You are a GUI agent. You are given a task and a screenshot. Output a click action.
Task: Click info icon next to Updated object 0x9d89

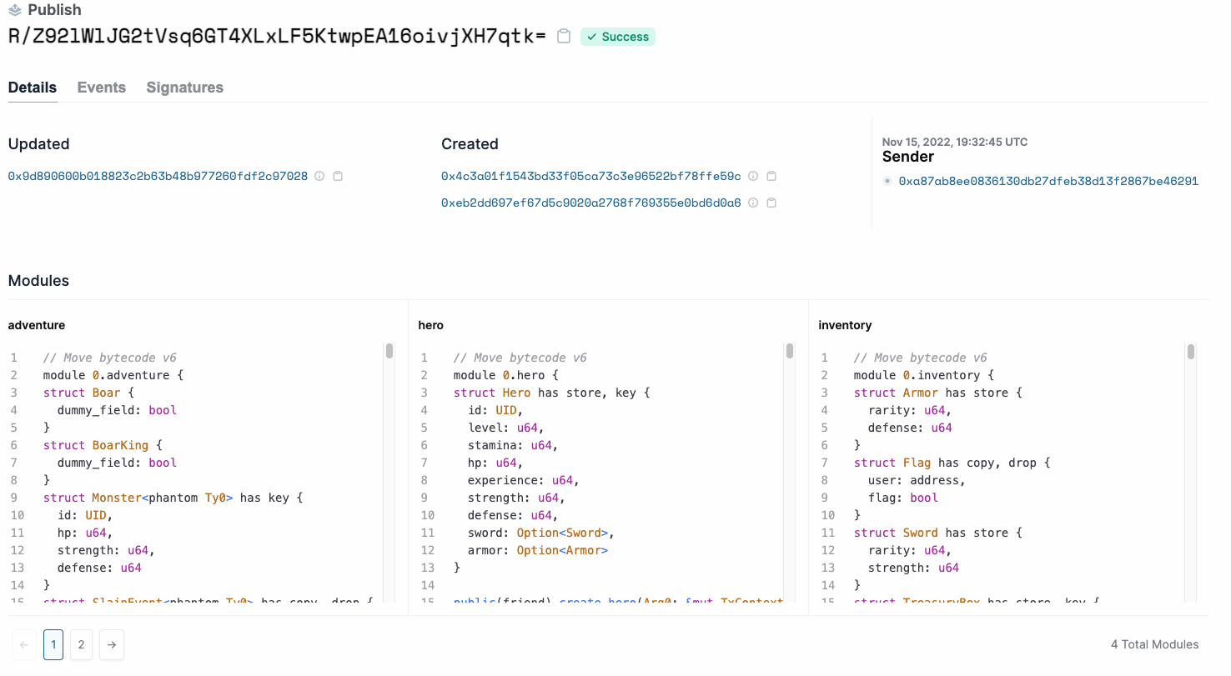coord(319,177)
